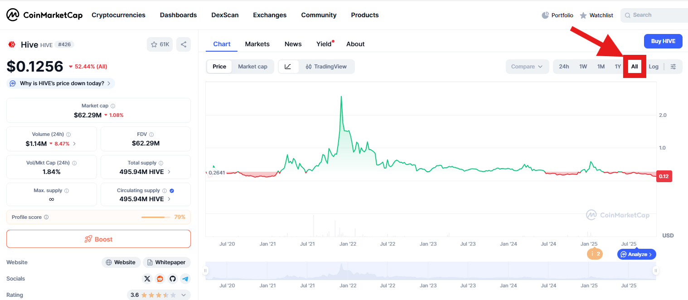This screenshot has height=300, width=688.
Task: Open chart settings sliders icon
Action: click(x=673, y=67)
